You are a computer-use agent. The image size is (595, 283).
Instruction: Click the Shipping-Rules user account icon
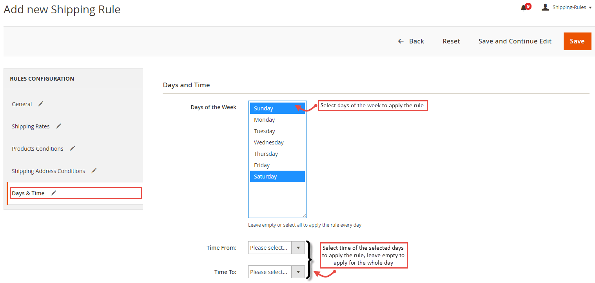545,7
